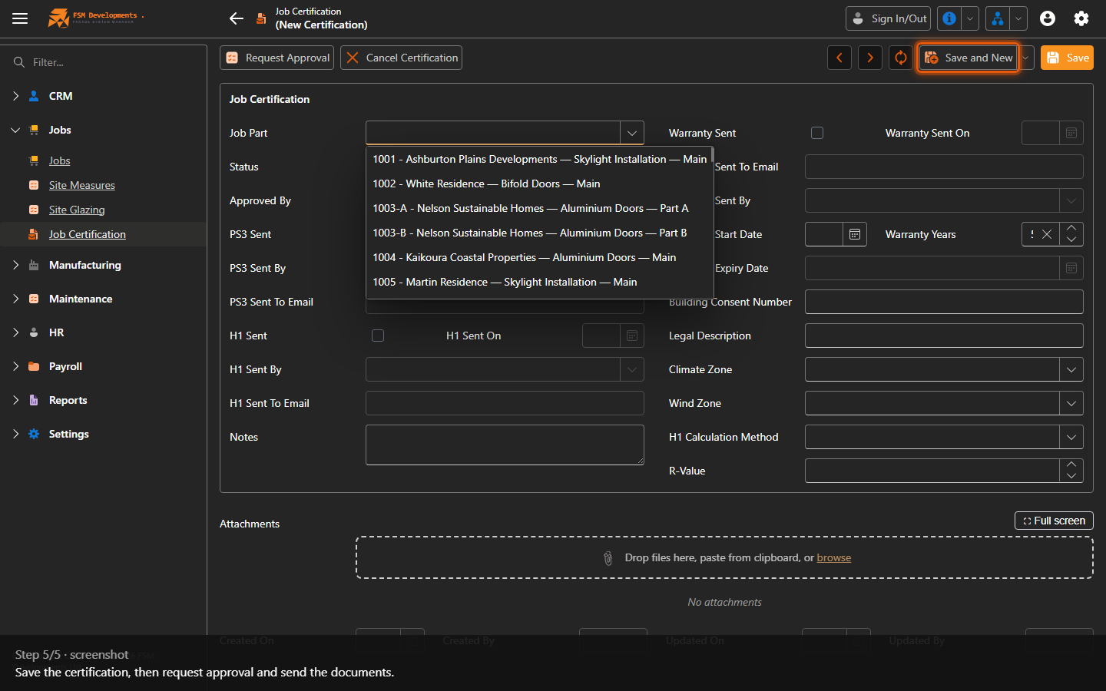Image resolution: width=1106 pixels, height=691 pixels.
Task: Go back using the arrow icon
Action: click(237, 18)
